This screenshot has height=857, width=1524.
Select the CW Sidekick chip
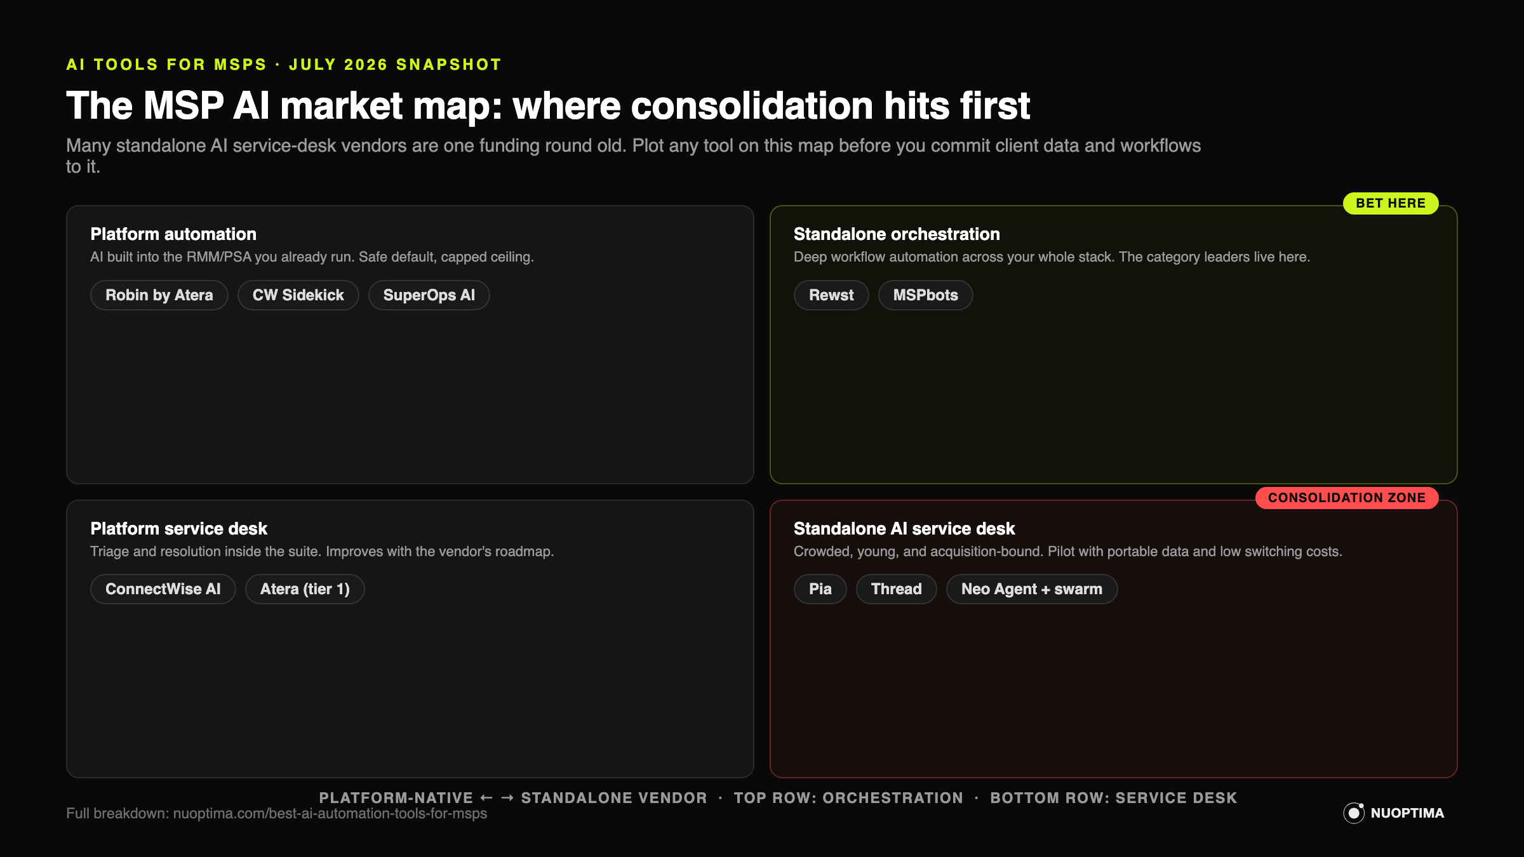tap(298, 295)
